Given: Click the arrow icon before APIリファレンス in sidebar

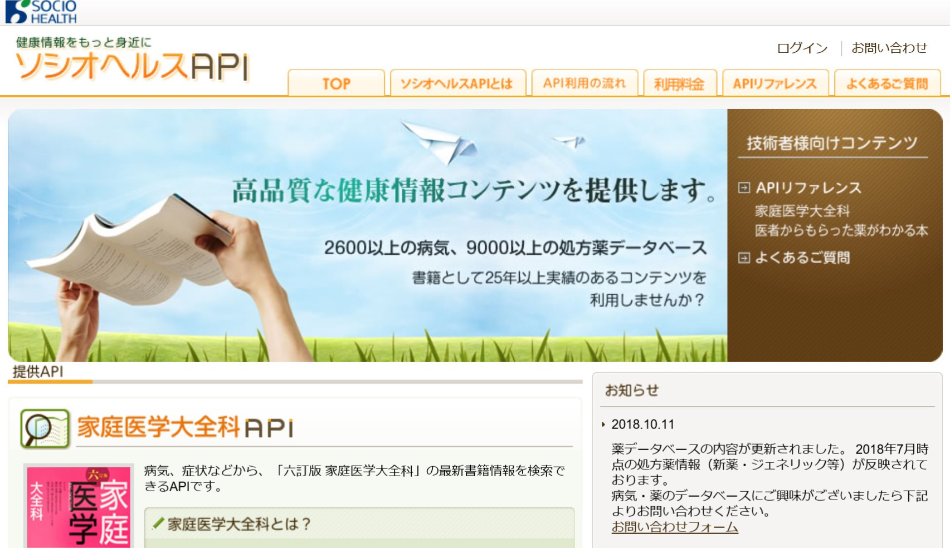Looking at the screenshot, I should coord(743,188).
